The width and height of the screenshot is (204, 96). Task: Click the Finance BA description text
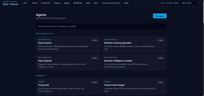[x=61, y=90]
